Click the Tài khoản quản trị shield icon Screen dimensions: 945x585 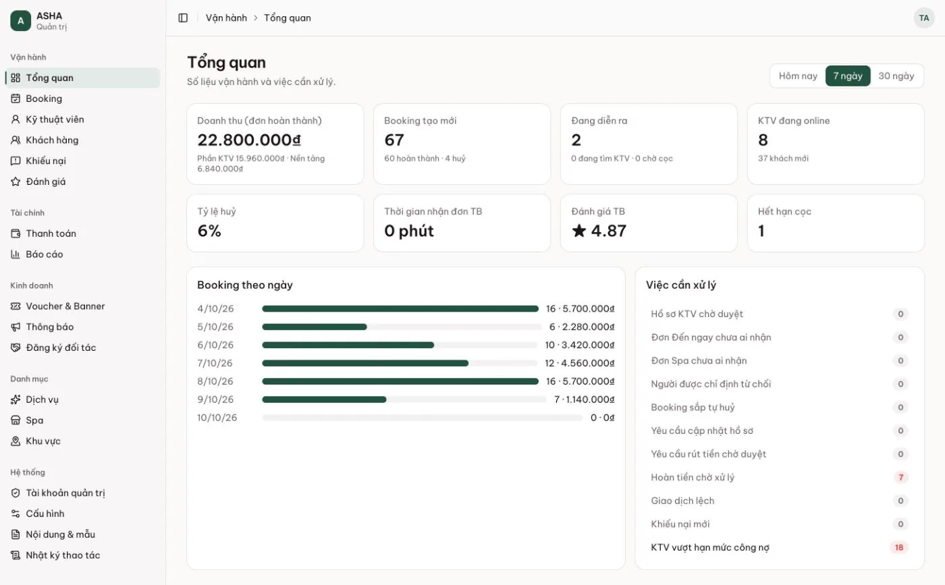point(16,493)
